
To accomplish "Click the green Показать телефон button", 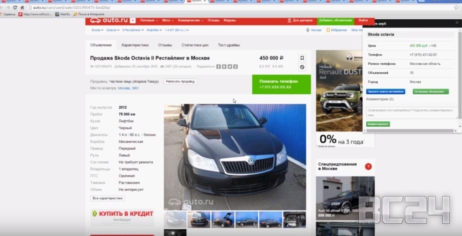I will tap(281, 84).
